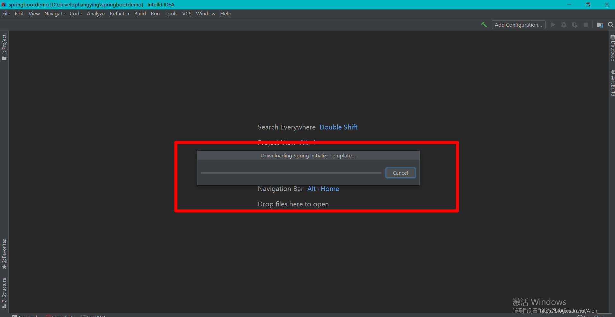Click the Downloading Spring Initializr Template title
The image size is (615, 317).
[x=308, y=155]
